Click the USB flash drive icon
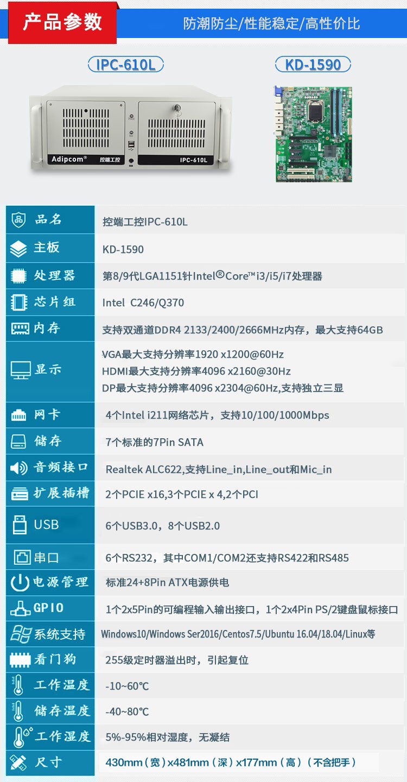 tap(19, 525)
